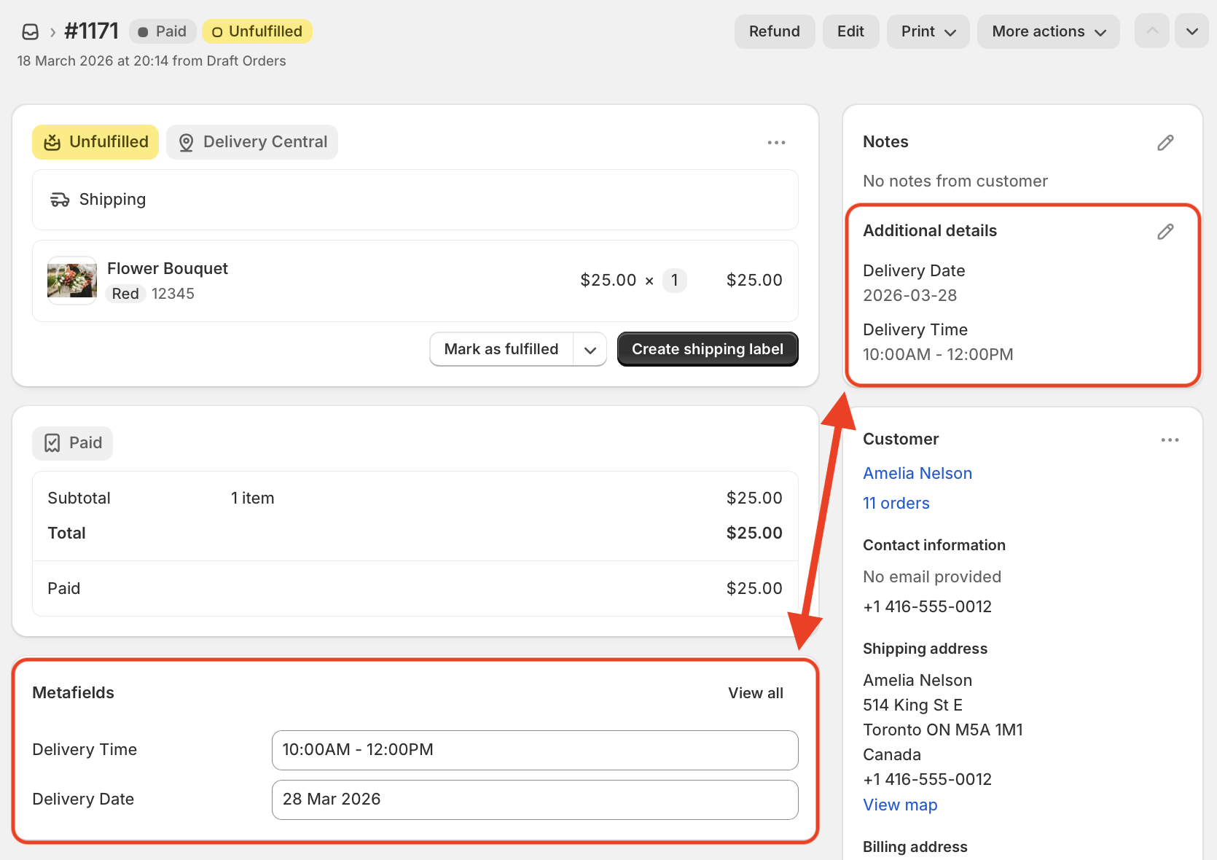Click the 'Toronto ON M5A 1M1' address line
1217x860 pixels.
point(943,730)
